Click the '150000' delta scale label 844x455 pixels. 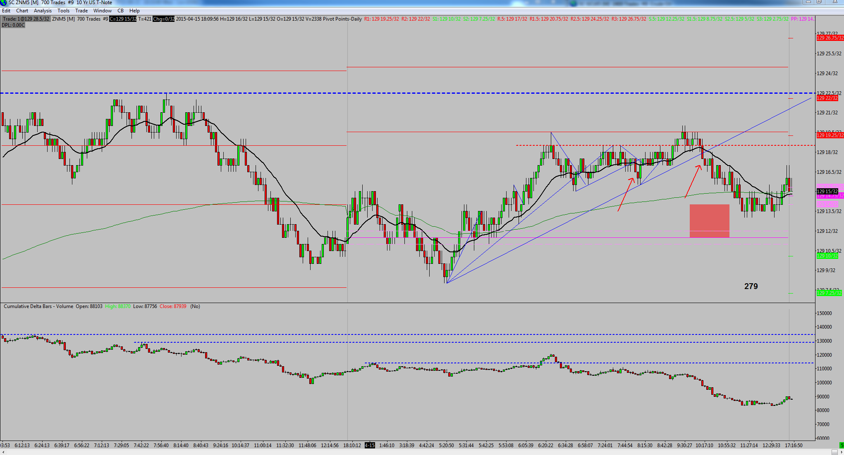(x=824, y=313)
